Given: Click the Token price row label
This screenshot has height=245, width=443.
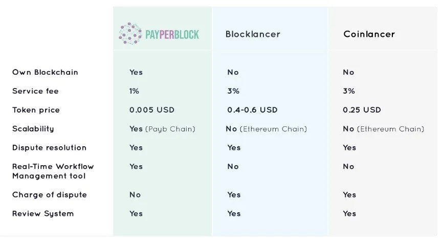Looking at the screenshot, I should (x=36, y=110).
